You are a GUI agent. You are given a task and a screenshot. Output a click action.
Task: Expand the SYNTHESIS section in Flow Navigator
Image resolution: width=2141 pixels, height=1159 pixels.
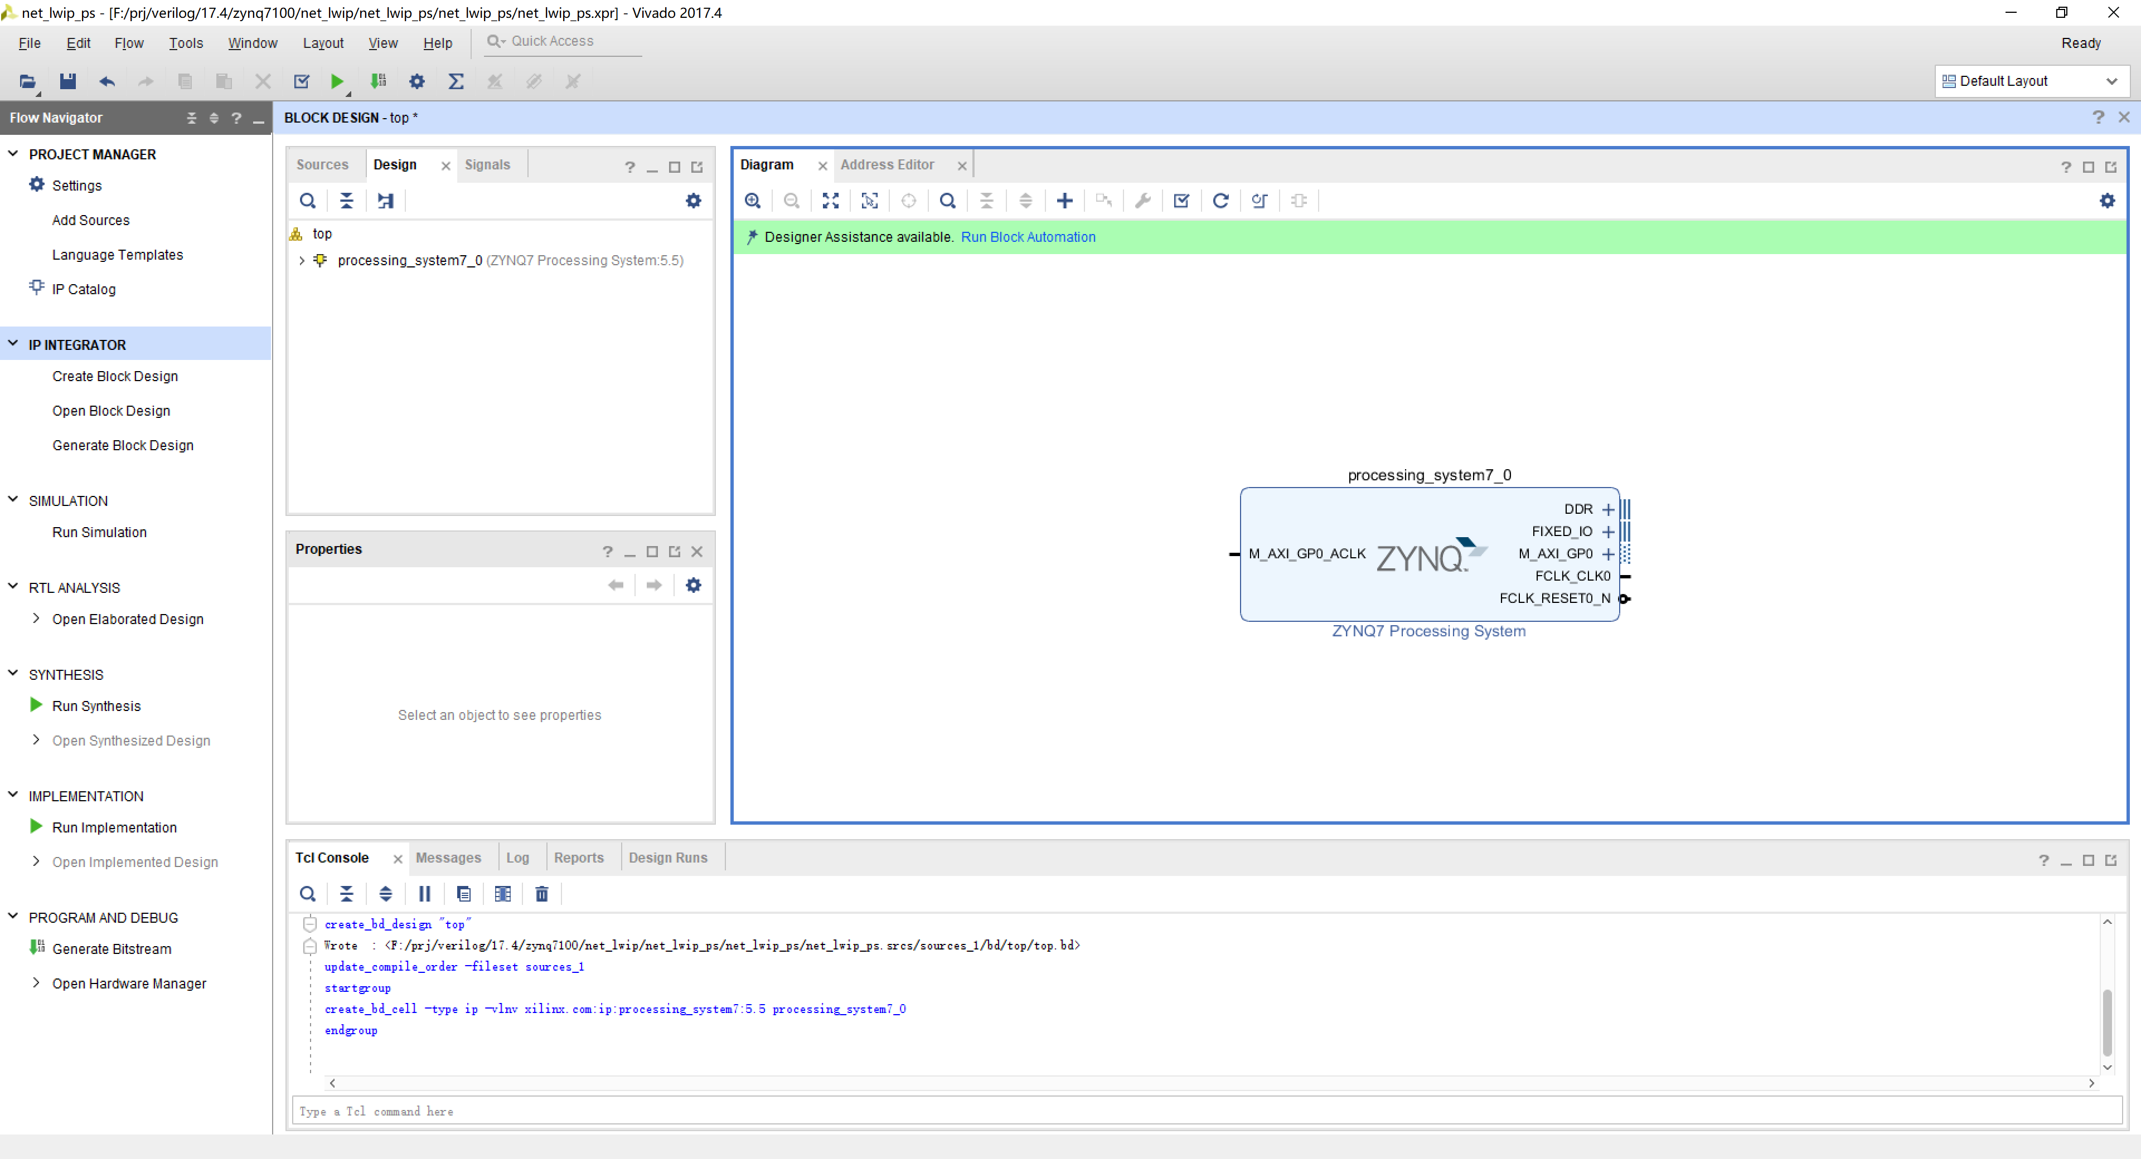16,674
